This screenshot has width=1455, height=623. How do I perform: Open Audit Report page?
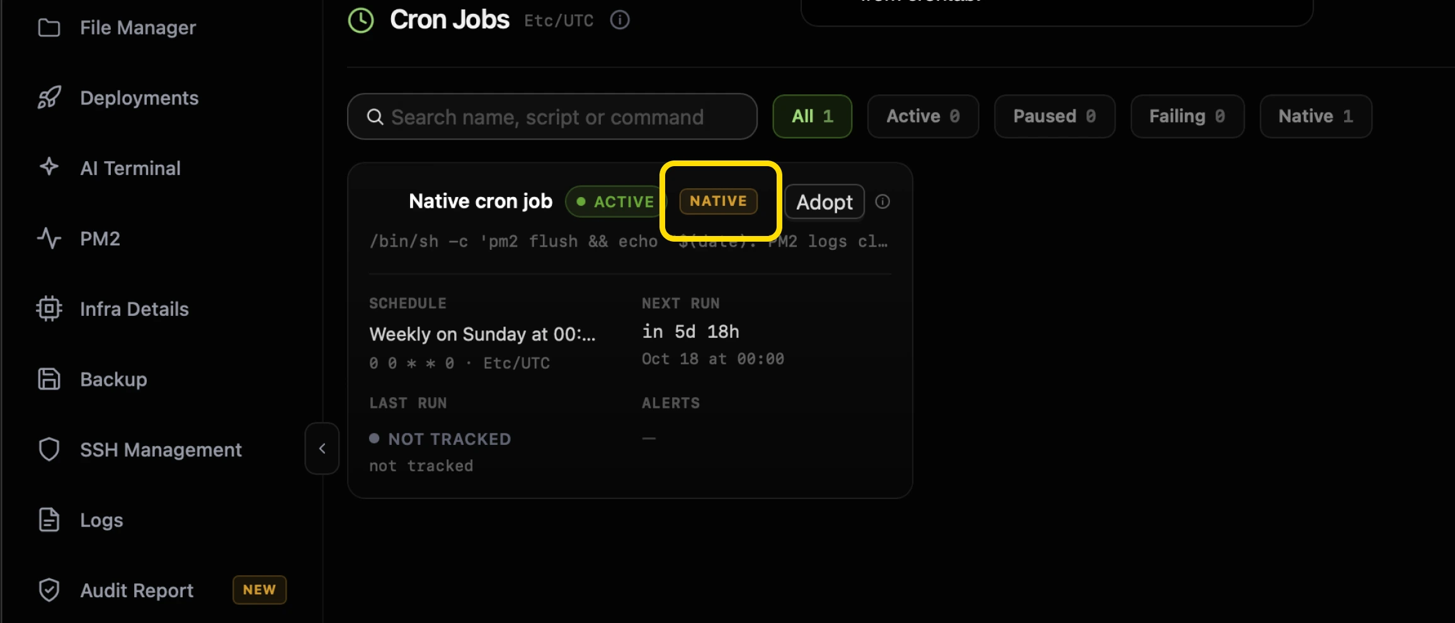pyautogui.click(x=137, y=590)
